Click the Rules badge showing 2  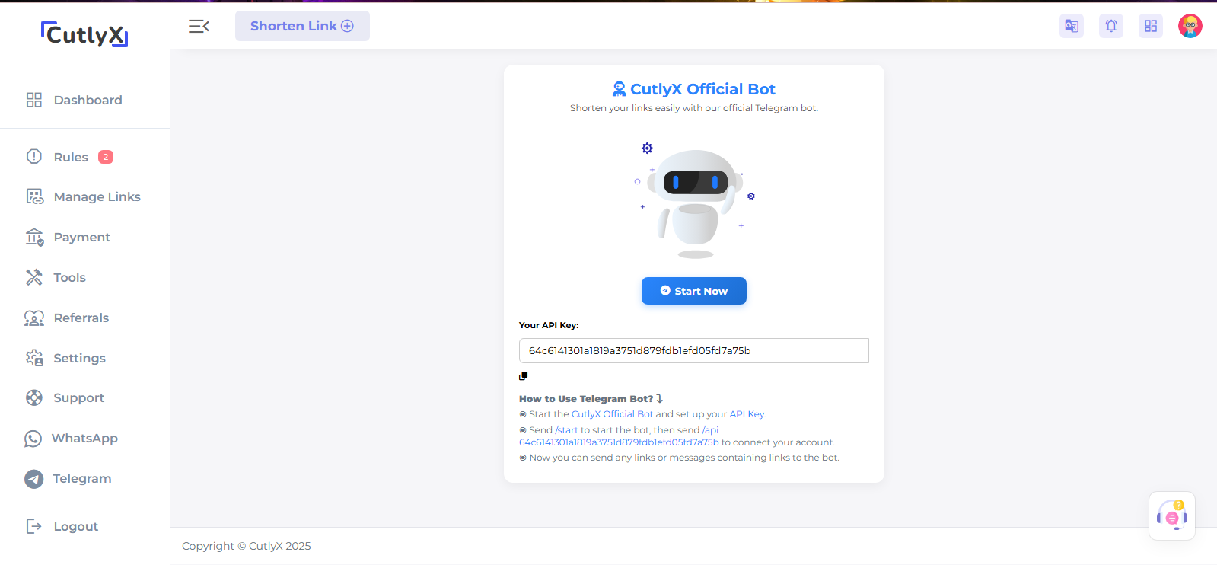pyautogui.click(x=106, y=157)
